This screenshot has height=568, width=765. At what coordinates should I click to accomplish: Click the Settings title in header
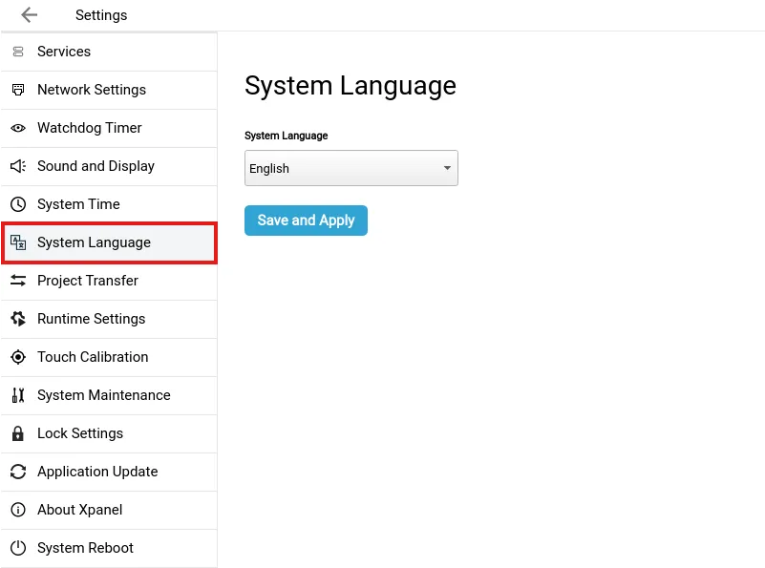[101, 15]
